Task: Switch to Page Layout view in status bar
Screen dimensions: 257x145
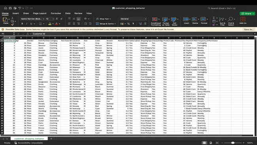Action: click(x=211, y=143)
